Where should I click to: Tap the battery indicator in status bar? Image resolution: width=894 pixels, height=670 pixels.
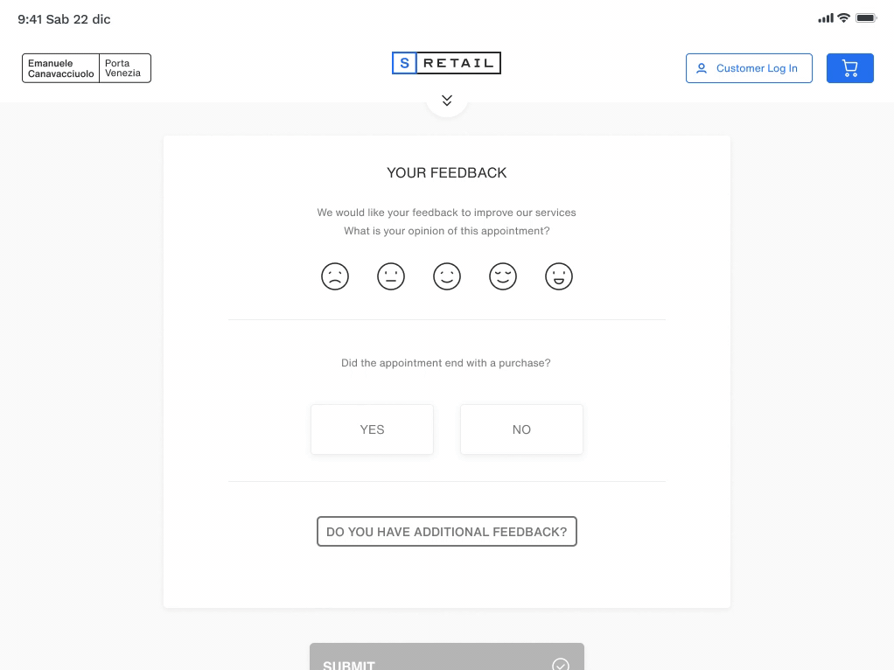tap(866, 18)
